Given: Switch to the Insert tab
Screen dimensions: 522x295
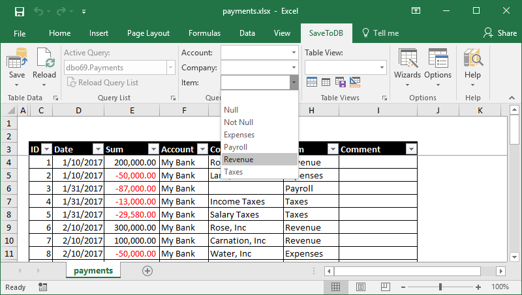Looking at the screenshot, I should tap(99, 33).
